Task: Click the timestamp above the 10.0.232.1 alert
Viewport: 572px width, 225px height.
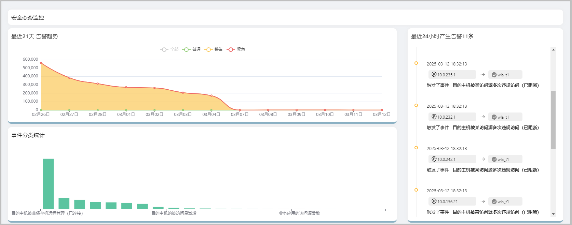Action: 447,106
